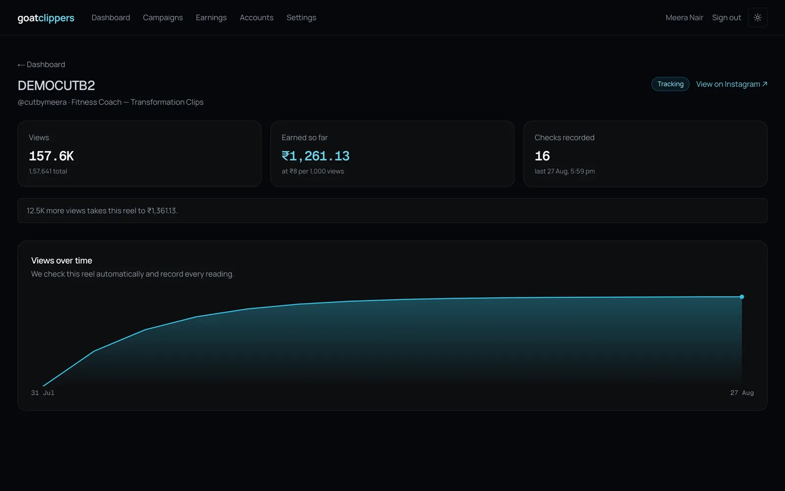Click the Tracking status badge
785x491 pixels.
tap(670, 84)
